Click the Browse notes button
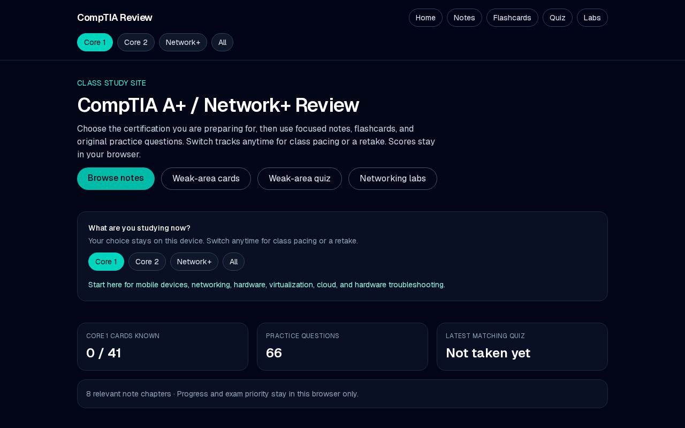The height and width of the screenshot is (428, 685). [116, 179]
